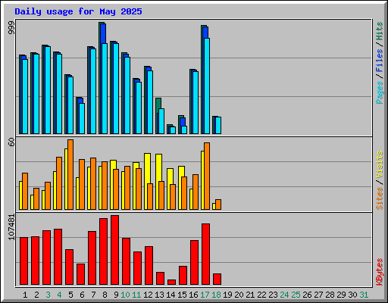Click green day 3 on the x-axis
Image resolution: width=388 pixels, height=303 pixels.
pyautogui.click(x=48, y=295)
